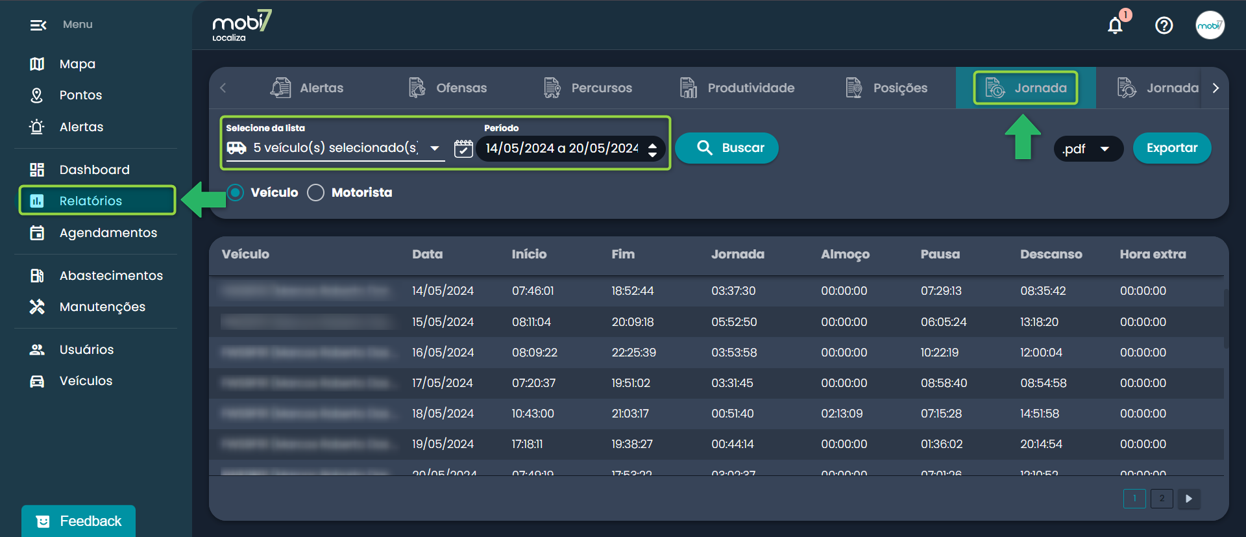Sort by Veículo column header
Image resolution: width=1246 pixels, height=537 pixels.
245,255
